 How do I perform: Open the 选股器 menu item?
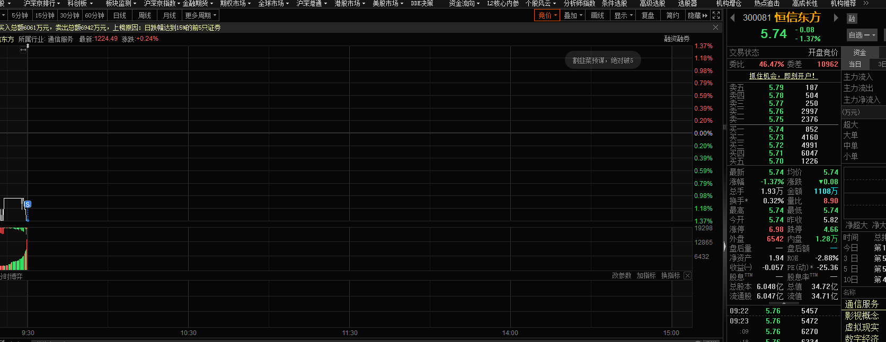(x=687, y=3)
